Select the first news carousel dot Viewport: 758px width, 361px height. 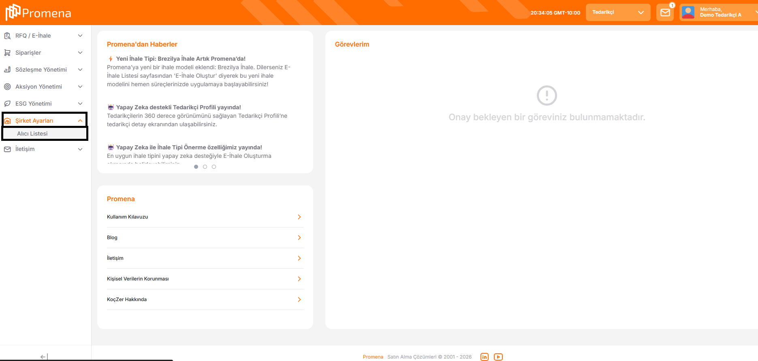pyautogui.click(x=196, y=167)
